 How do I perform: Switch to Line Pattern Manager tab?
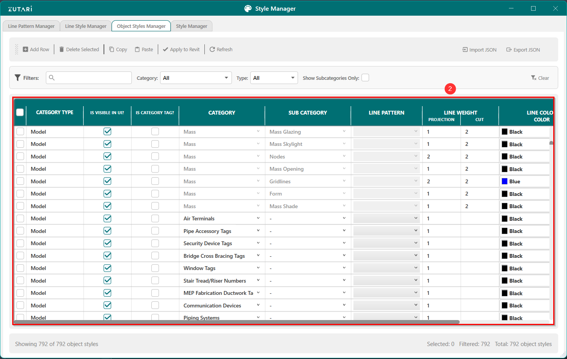[31, 26]
